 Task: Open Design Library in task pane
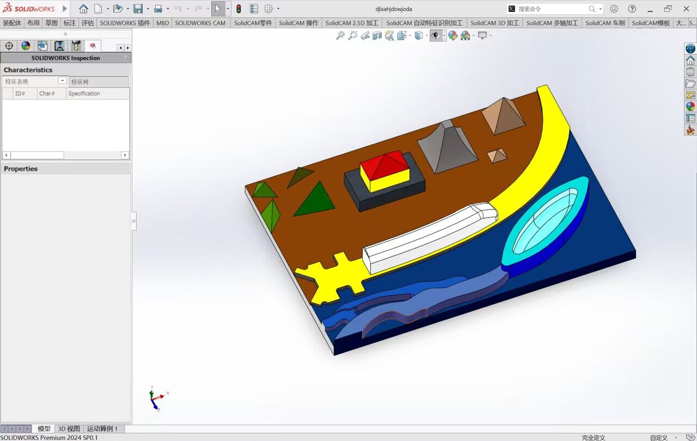coord(690,72)
